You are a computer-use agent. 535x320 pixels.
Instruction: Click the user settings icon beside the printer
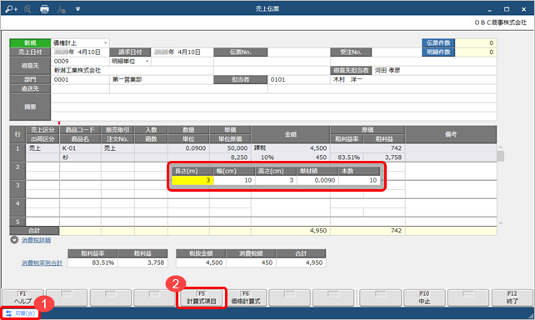(x=61, y=9)
